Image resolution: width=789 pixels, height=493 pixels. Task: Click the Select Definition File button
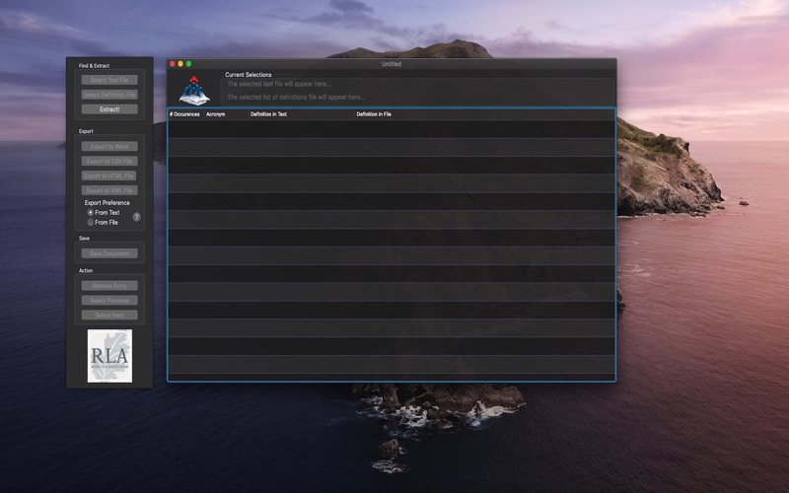[x=109, y=95]
